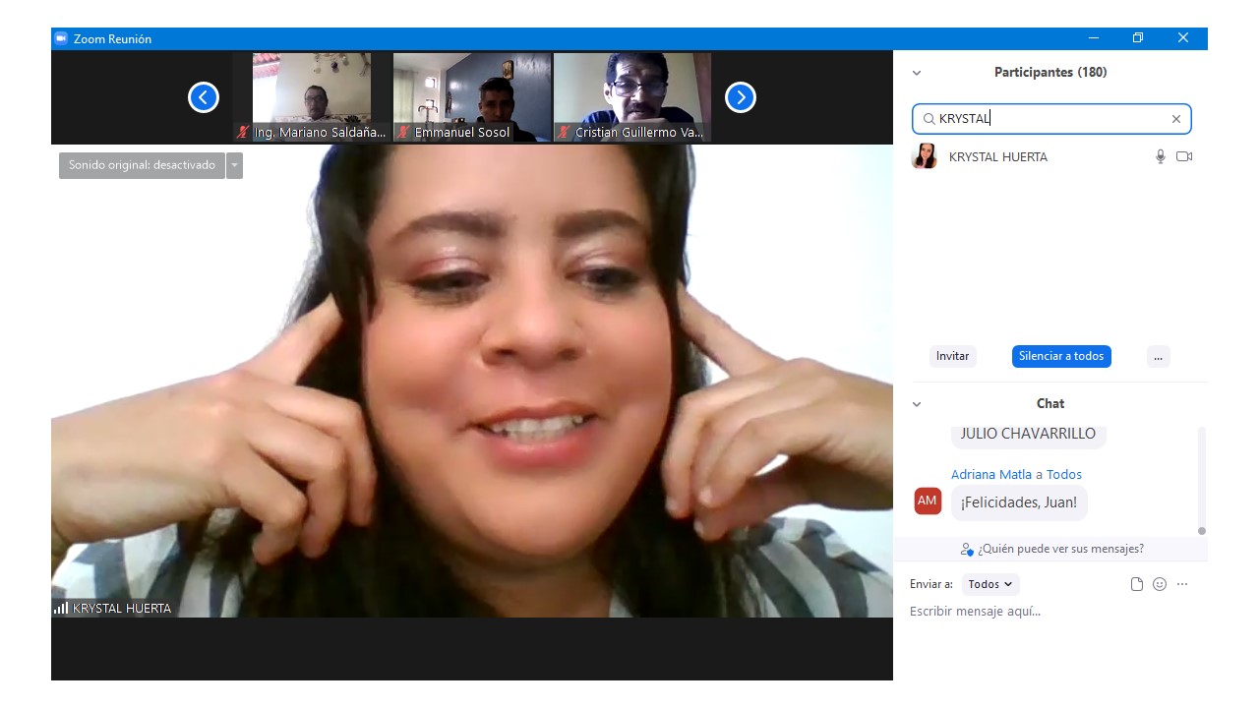The width and height of the screenshot is (1259, 708).
Task: Click the JULIO CHAVARRILLO chat message
Action: pyautogui.click(x=1028, y=434)
